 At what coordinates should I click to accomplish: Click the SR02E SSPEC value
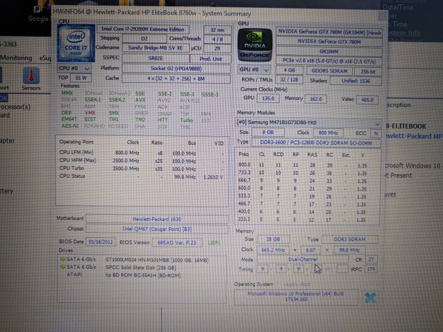click(x=156, y=58)
